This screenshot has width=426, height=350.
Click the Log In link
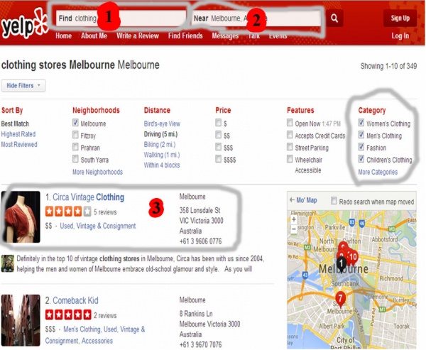tap(400, 36)
